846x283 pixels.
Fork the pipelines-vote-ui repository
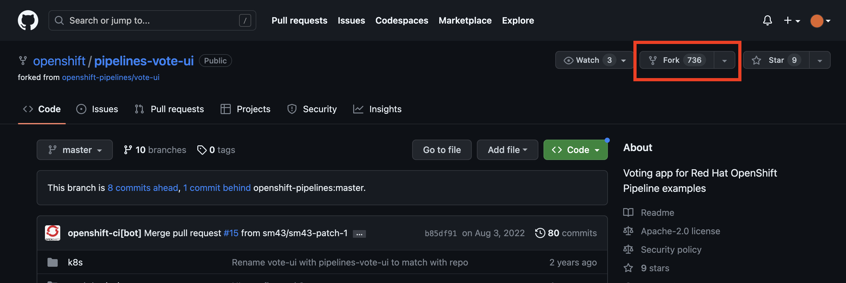677,60
